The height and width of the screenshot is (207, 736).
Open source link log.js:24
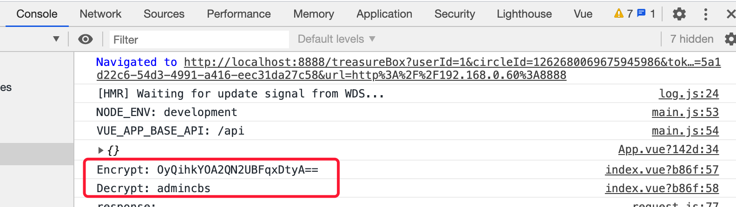tap(689, 94)
